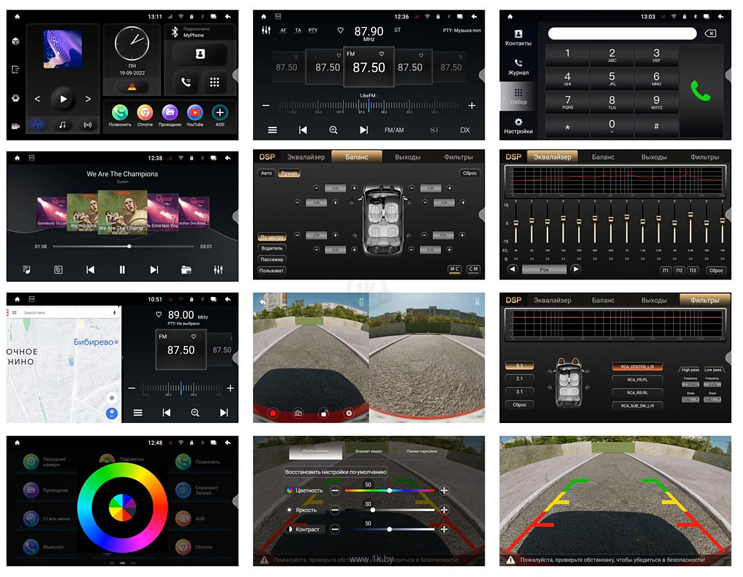The width and height of the screenshot is (743, 577).
Task: Tap the green call handset on dialer
Action: pyautogui.click(x=700, y=91)
